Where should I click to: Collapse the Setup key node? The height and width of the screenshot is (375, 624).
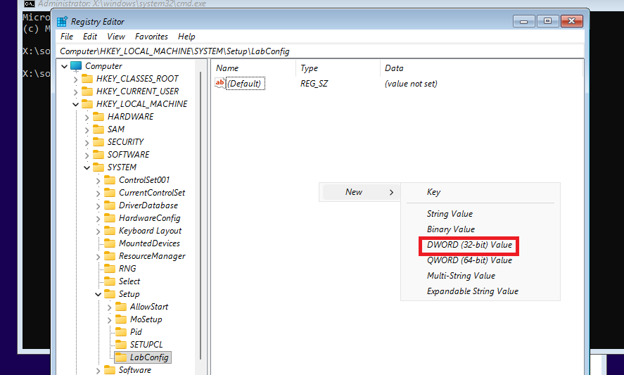point(98,294)
